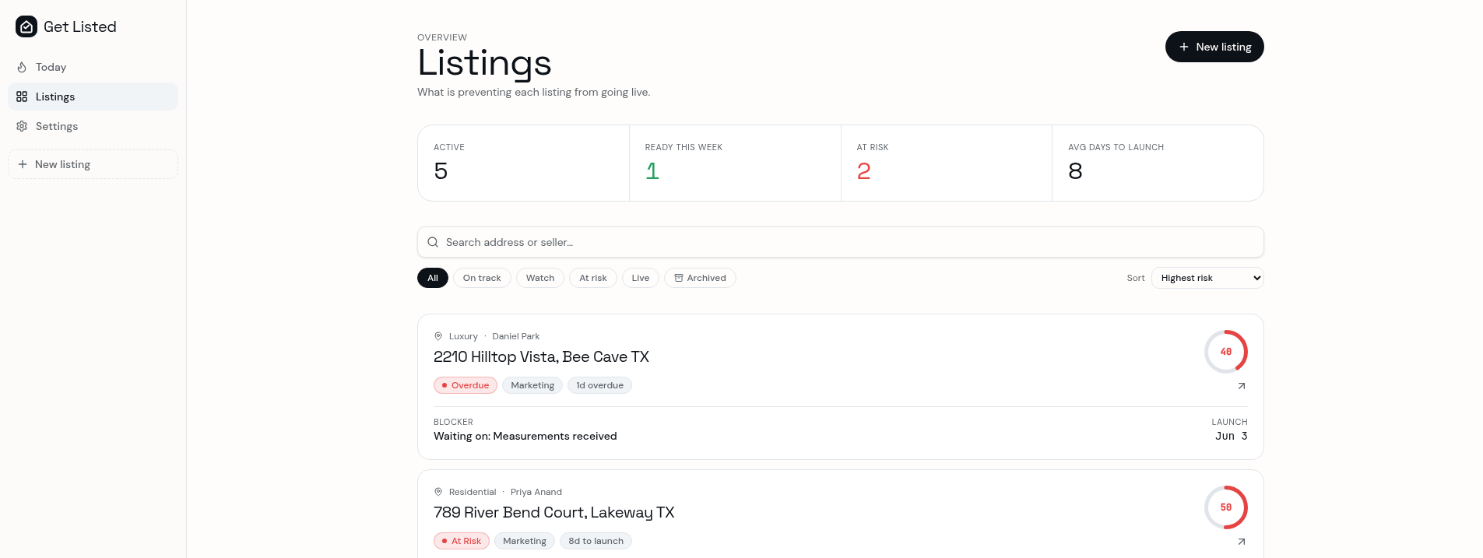Viewport: 1483px width, 558px height.
Task: Click risk score 40 ring
Action: [x=1226, y=352]
